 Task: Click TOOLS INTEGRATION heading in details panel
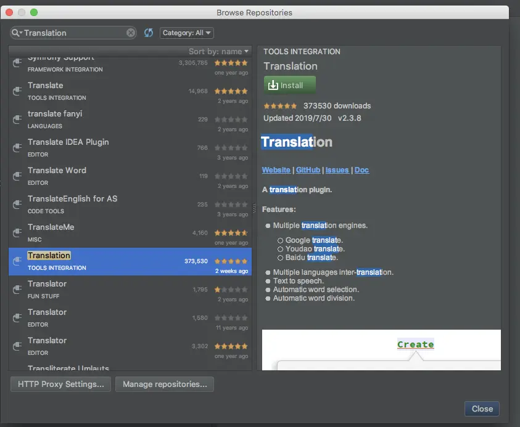302,52
